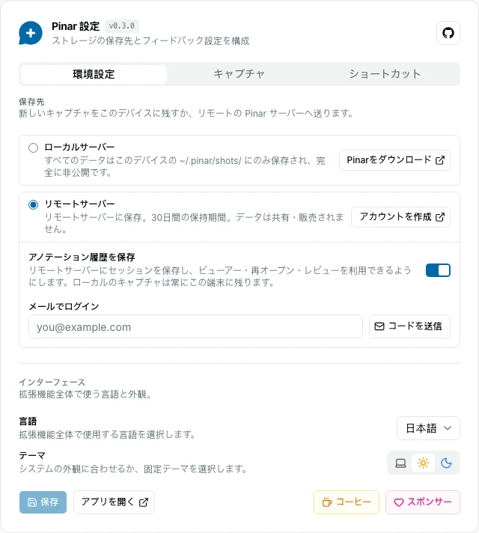The height and width of the screenshot is (533, 479).
Task: Click the 保存 save button
Action: tap(43, 502)
